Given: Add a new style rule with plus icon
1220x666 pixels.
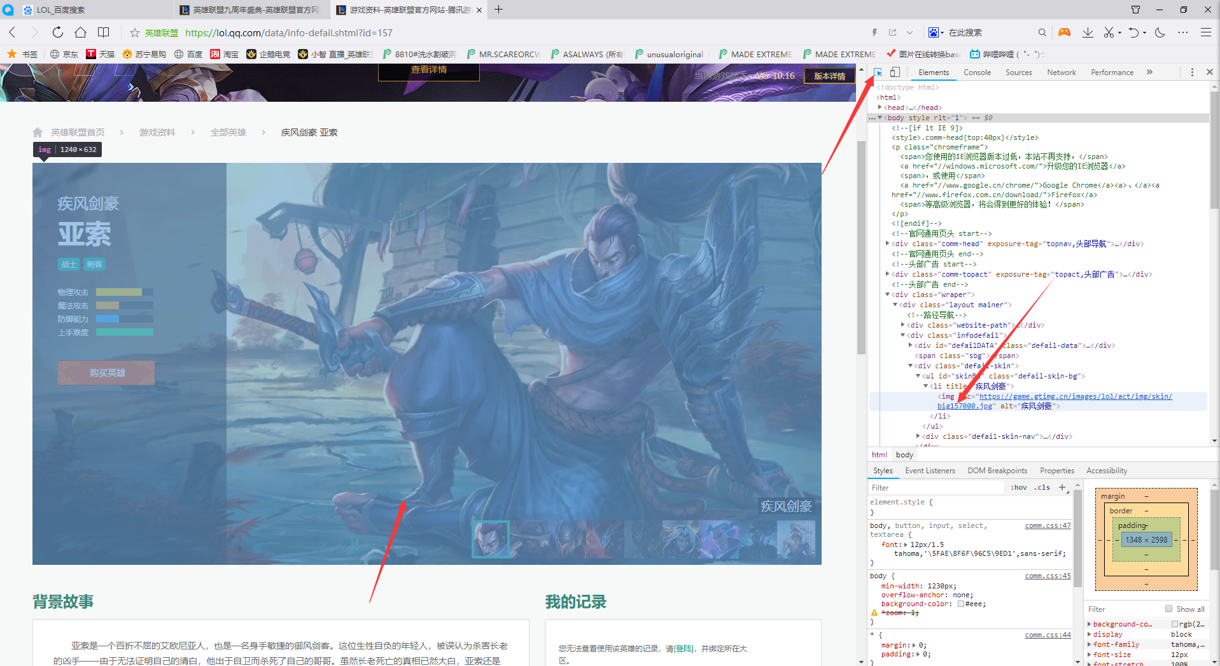Looking at the screenshot, I should [x=1062, y=488].
